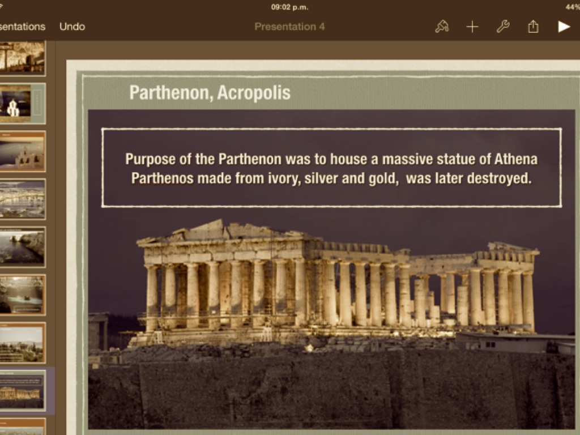Select the 'Parthenon, Acropolis' slide title
Viewport: 580px width, 435px height.
tap(210, 92)
